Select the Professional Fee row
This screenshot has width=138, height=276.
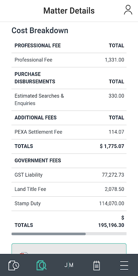click(69, 60)
